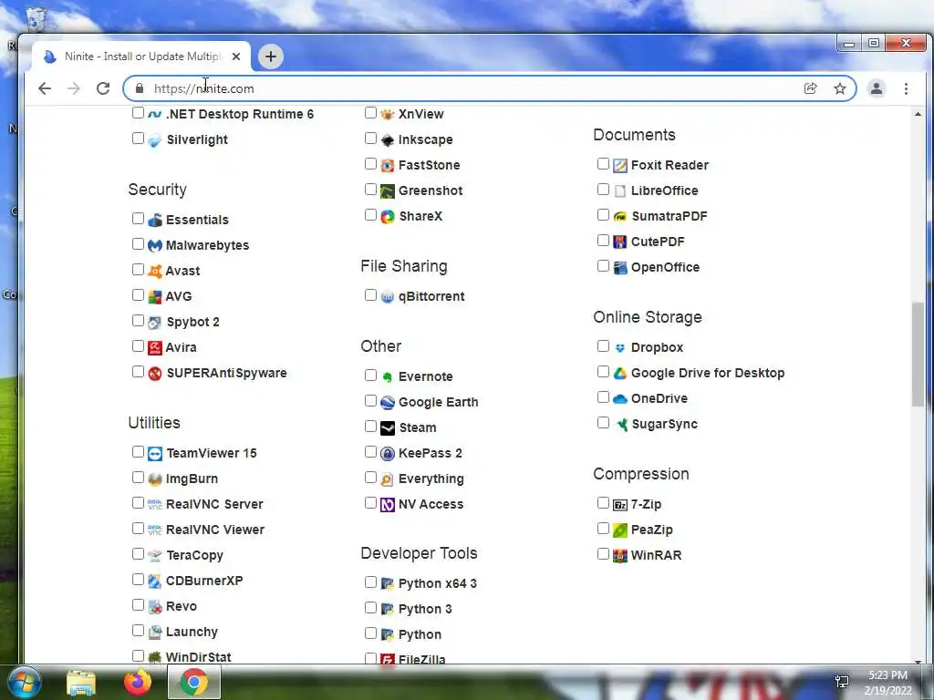Check the Greenshot checkbox
This screenshot has height=700, width=934.
[370, 190]
